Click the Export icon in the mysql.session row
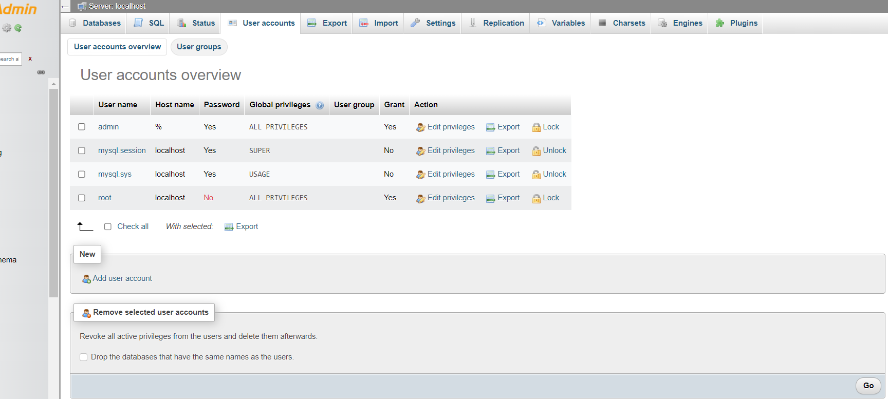The image size is (888, 399). pos(490,151)
